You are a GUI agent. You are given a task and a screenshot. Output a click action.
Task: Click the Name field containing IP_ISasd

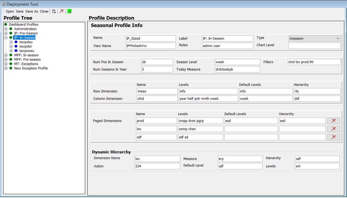pos(151,38)
